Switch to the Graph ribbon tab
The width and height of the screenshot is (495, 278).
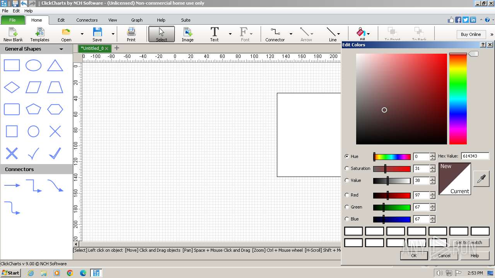137,20
